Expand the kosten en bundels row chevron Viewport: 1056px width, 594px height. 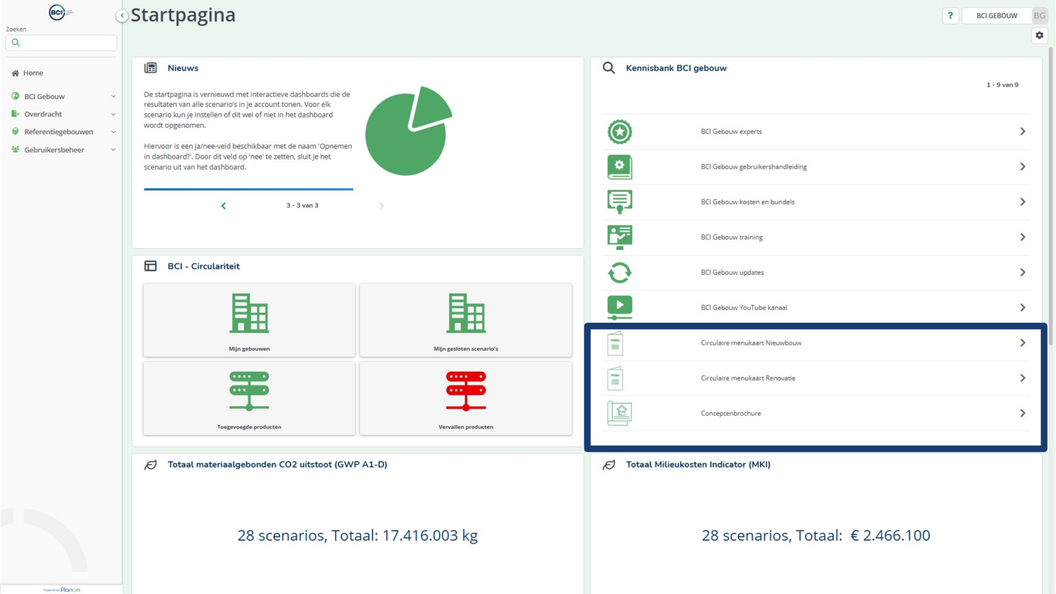1022,202
